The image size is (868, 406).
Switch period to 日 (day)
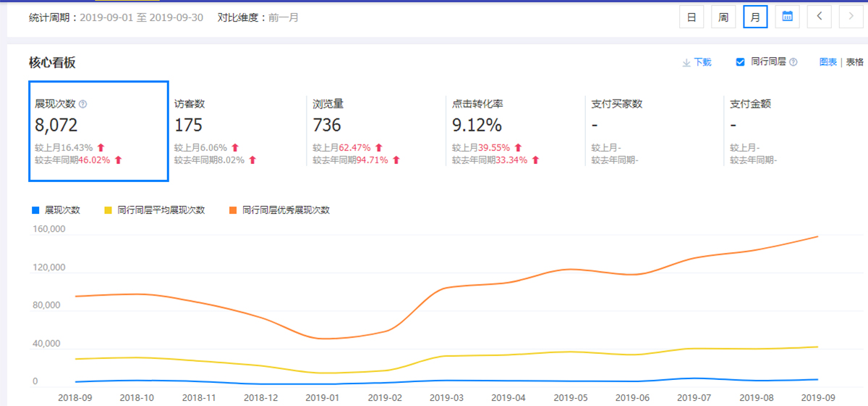[x=692, y=17]
